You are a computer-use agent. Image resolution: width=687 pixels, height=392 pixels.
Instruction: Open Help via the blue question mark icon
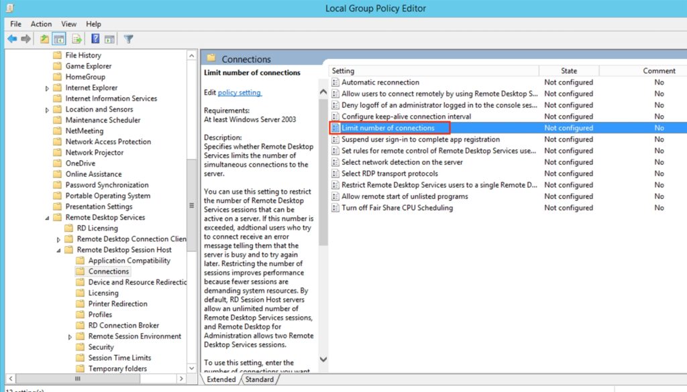95,39
